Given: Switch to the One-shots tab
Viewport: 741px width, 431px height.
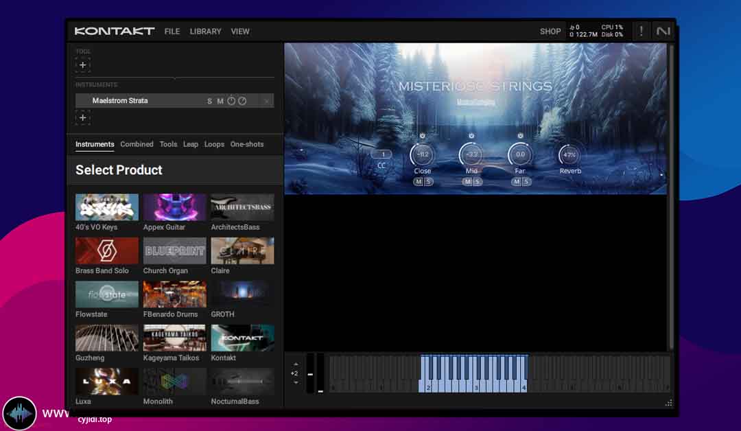Looking at the screenshot, I should coord(247,144).
